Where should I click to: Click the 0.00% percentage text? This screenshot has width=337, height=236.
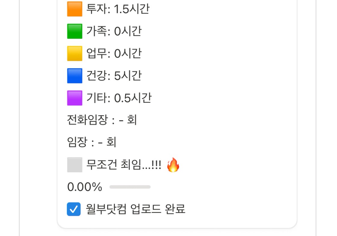[85, 187]
